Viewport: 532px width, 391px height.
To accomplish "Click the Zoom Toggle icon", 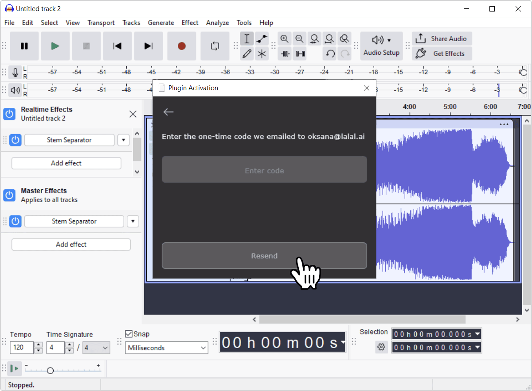I will point(344,39).
